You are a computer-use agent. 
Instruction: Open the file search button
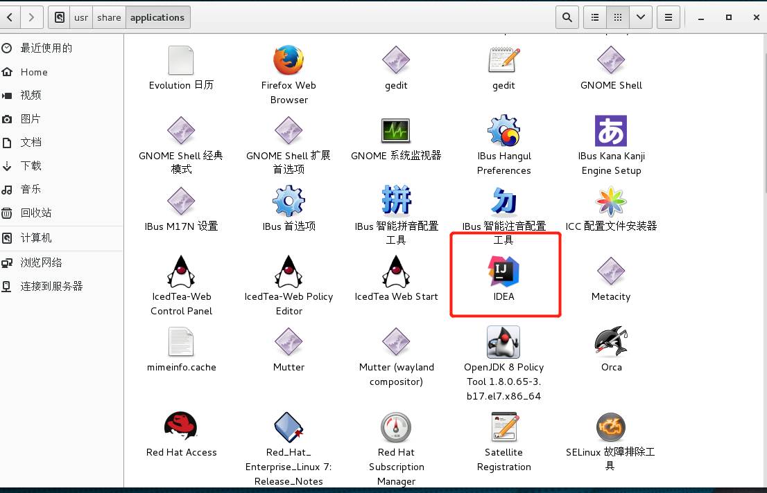pos(567,17)
